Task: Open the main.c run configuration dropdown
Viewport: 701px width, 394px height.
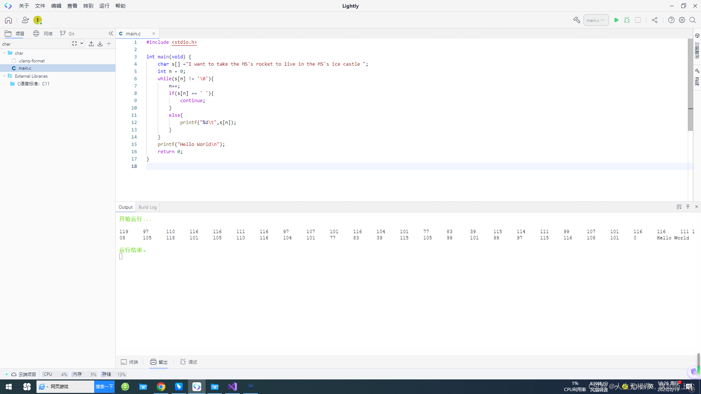Action: pyautogui.click(x=596, y=20)
